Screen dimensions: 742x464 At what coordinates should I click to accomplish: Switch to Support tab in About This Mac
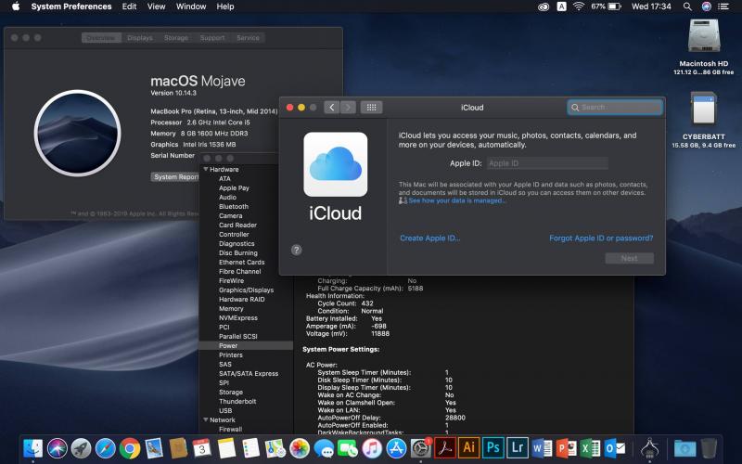coord(212,38)
